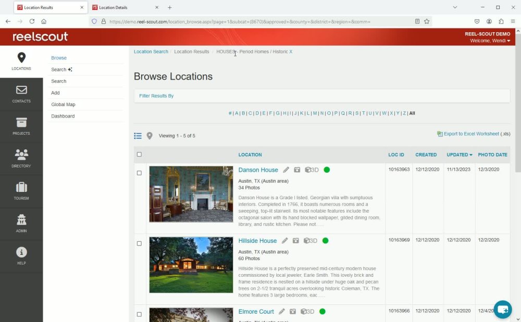Viewport: 521px width, 322px height.
Task: Click the browser address bar URL
Action: (x=239, y=21)
